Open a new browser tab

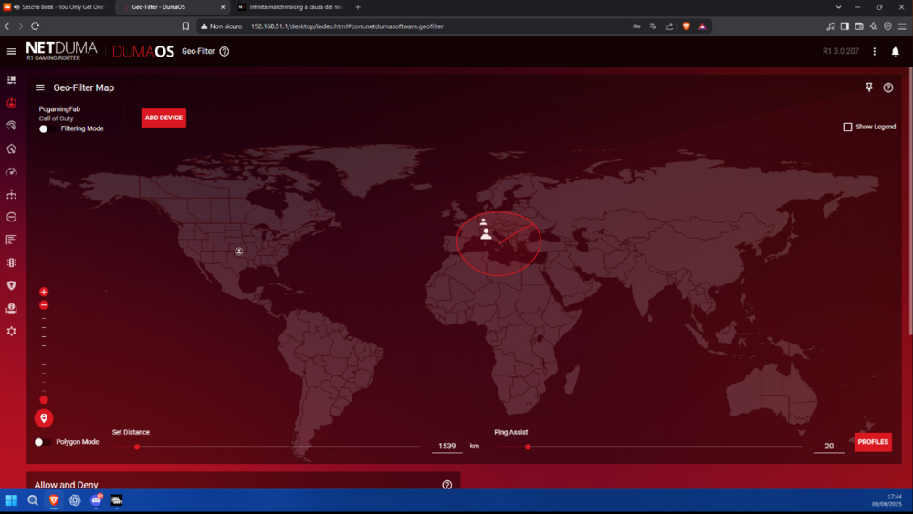tap(358, 7)
